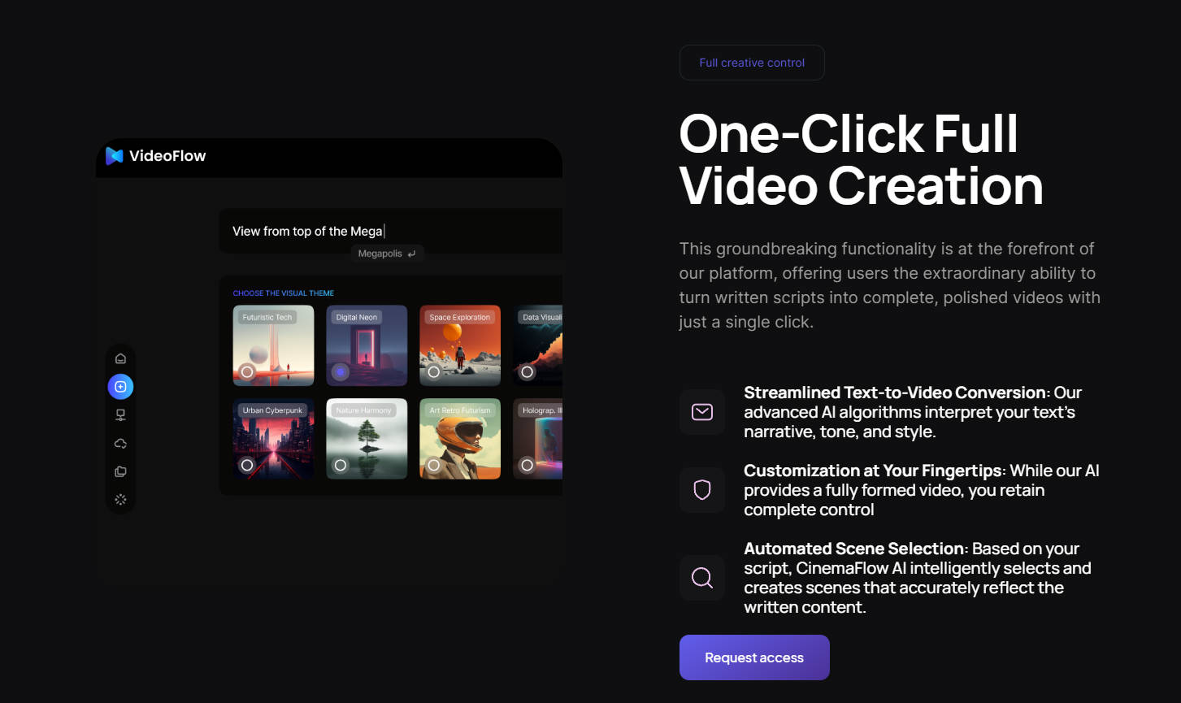This screenshot has height=703, width=1181.
Task: Open the Art Retro Futurism theme thumbnail
Action: (459, 439)
